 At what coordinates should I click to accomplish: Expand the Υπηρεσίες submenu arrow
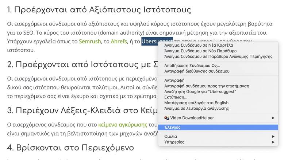pos(273,142)
